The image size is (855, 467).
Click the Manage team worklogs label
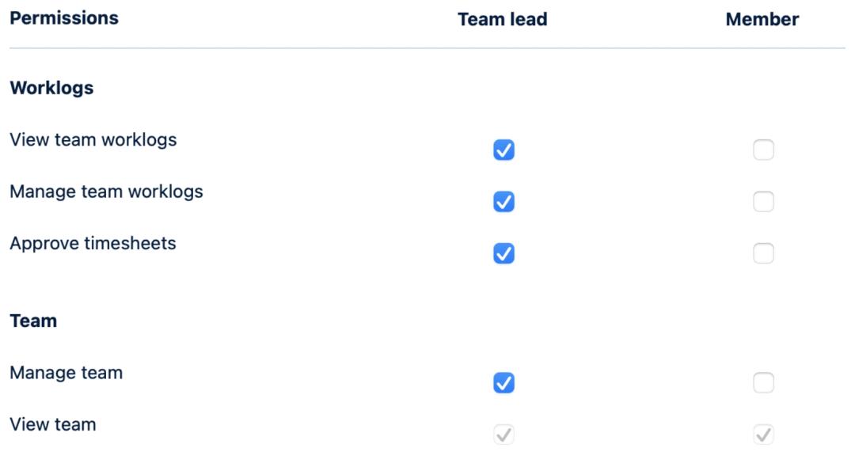coord(106,192)
